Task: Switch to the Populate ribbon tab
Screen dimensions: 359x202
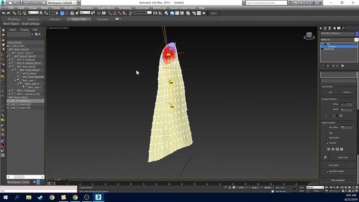Action: coord(103,19)
